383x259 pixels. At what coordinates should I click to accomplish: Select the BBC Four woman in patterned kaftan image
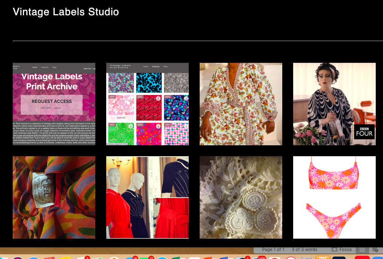coord(334,104)
